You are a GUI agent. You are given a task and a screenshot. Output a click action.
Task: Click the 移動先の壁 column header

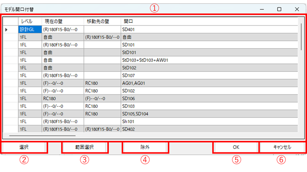point(102,21)
